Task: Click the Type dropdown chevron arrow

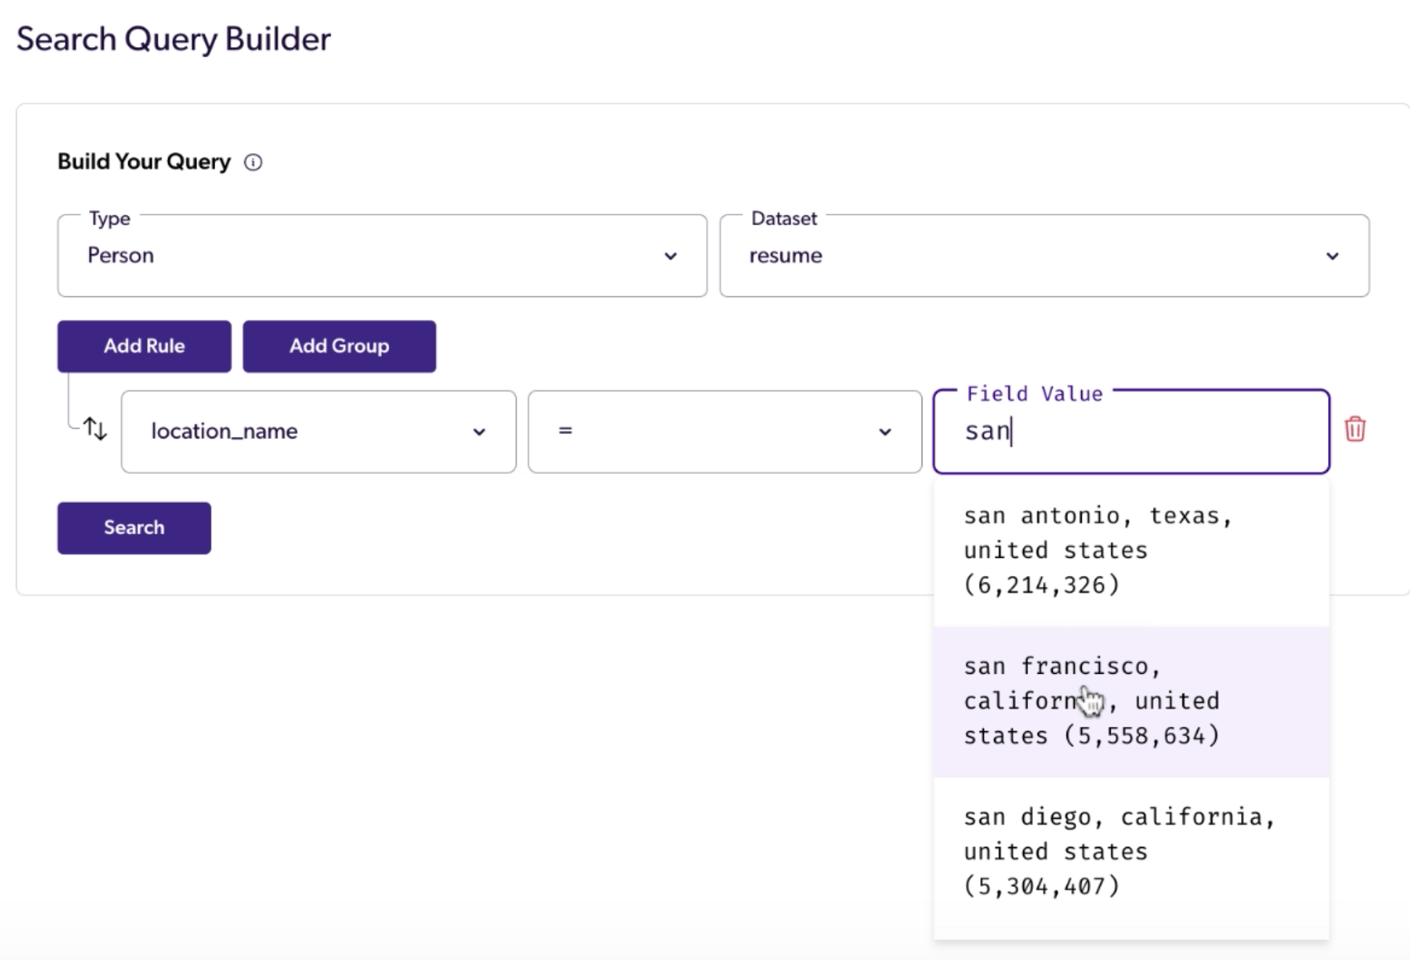Action: pos(670,256)
